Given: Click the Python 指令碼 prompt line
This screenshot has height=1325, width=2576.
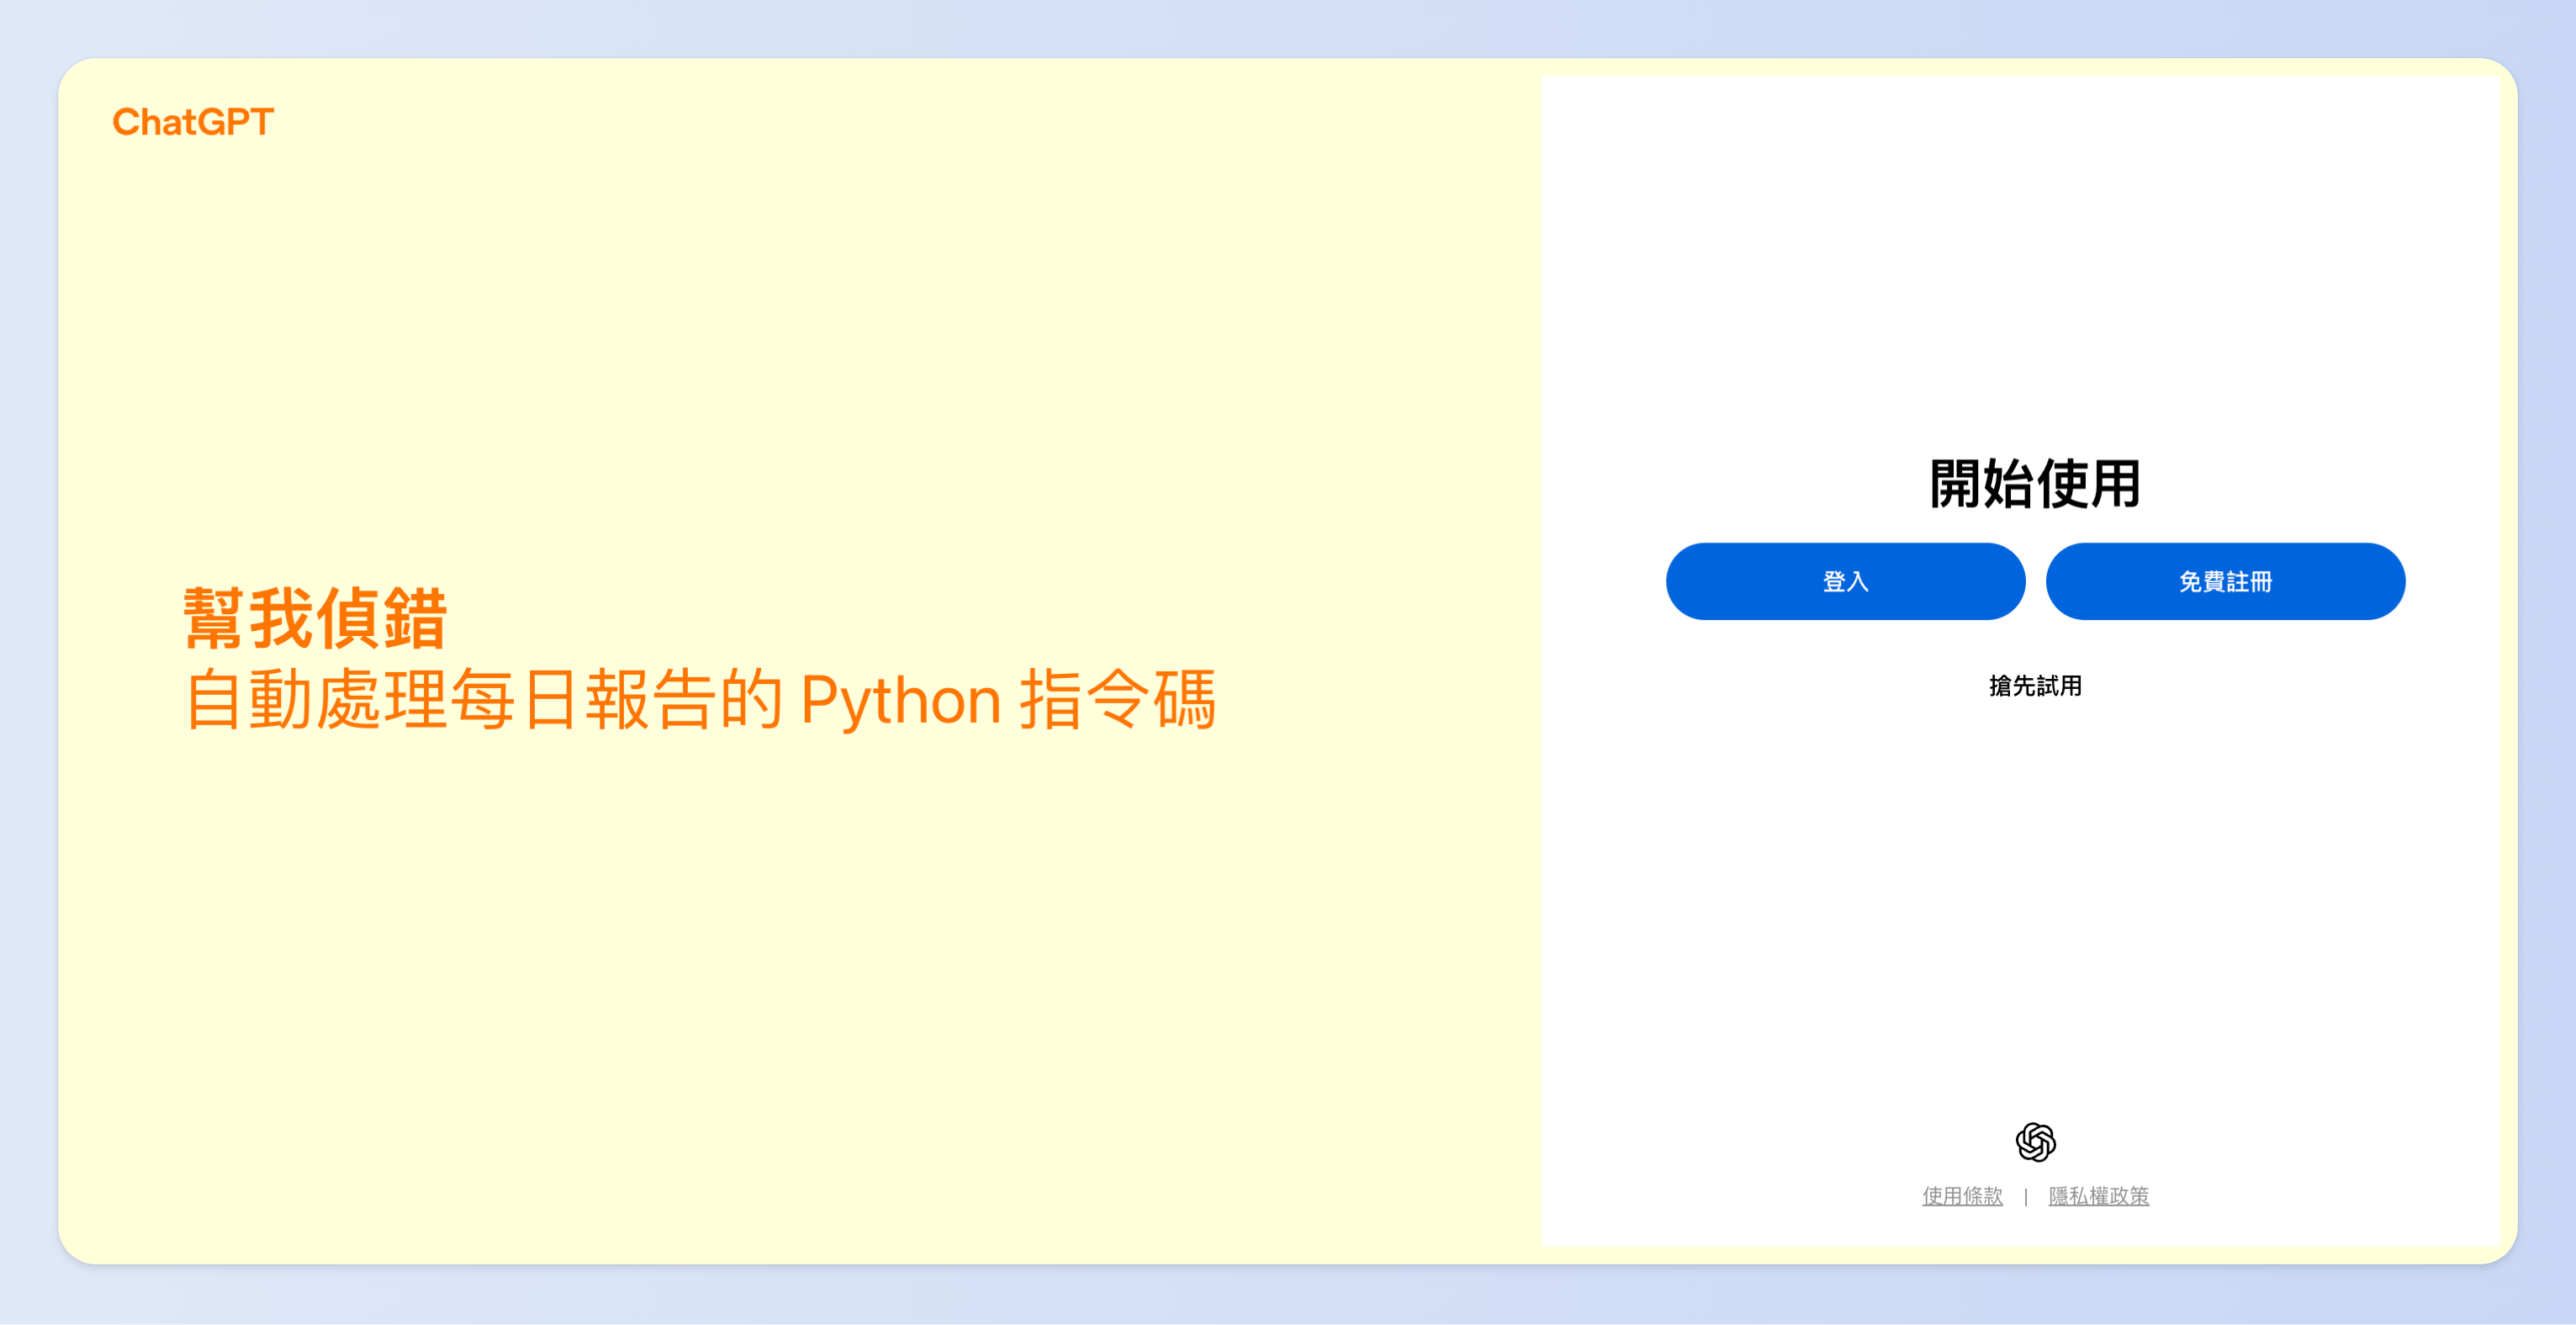Looking at the screenshot, I should (x=700, y=699).
